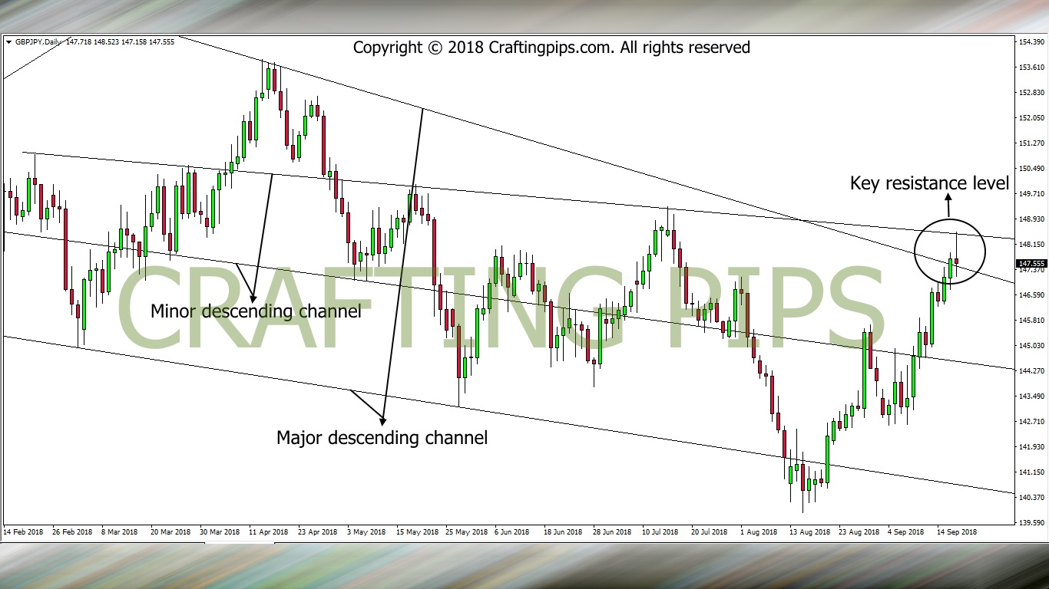Select the 'Minor descending channel' label
This screenshot has height=589, width=1049.
pos(256,311)
